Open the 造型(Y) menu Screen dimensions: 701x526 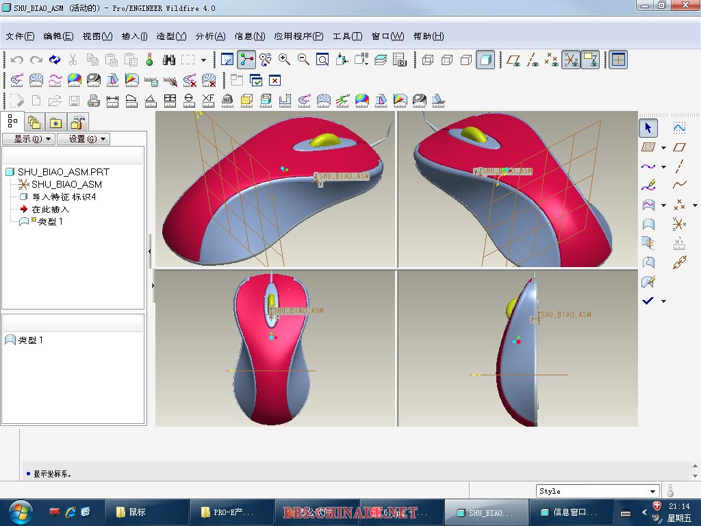tap(171, 36)
